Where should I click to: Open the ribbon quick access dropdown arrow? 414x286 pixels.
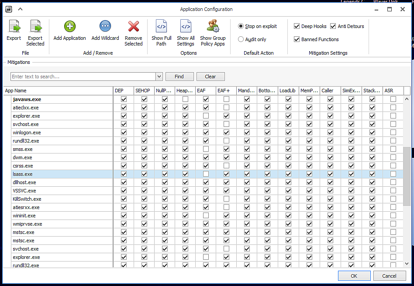20,9
